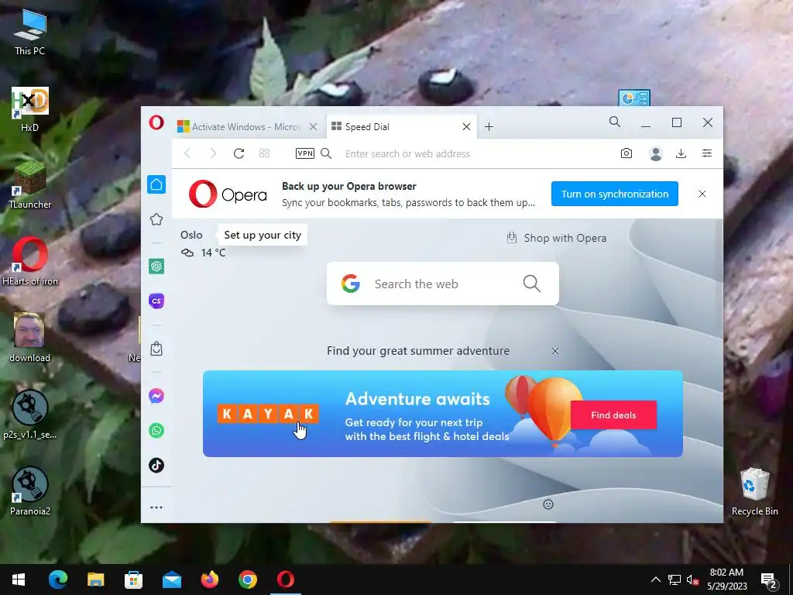Open ChatSonic CS sidebar icon
793x595 pixels.
tap(156, 301)
